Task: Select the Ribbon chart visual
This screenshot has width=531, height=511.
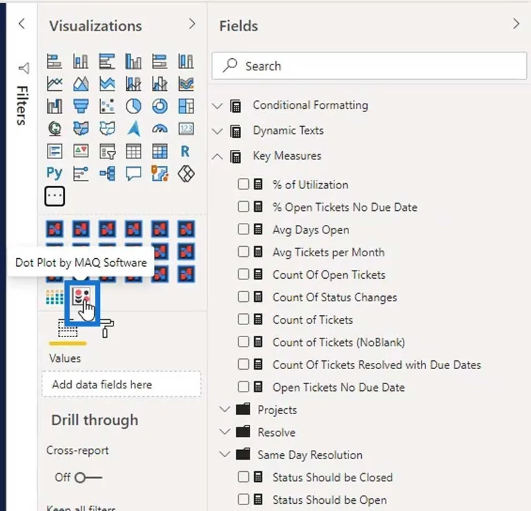Action: click(x=187, y=84)
